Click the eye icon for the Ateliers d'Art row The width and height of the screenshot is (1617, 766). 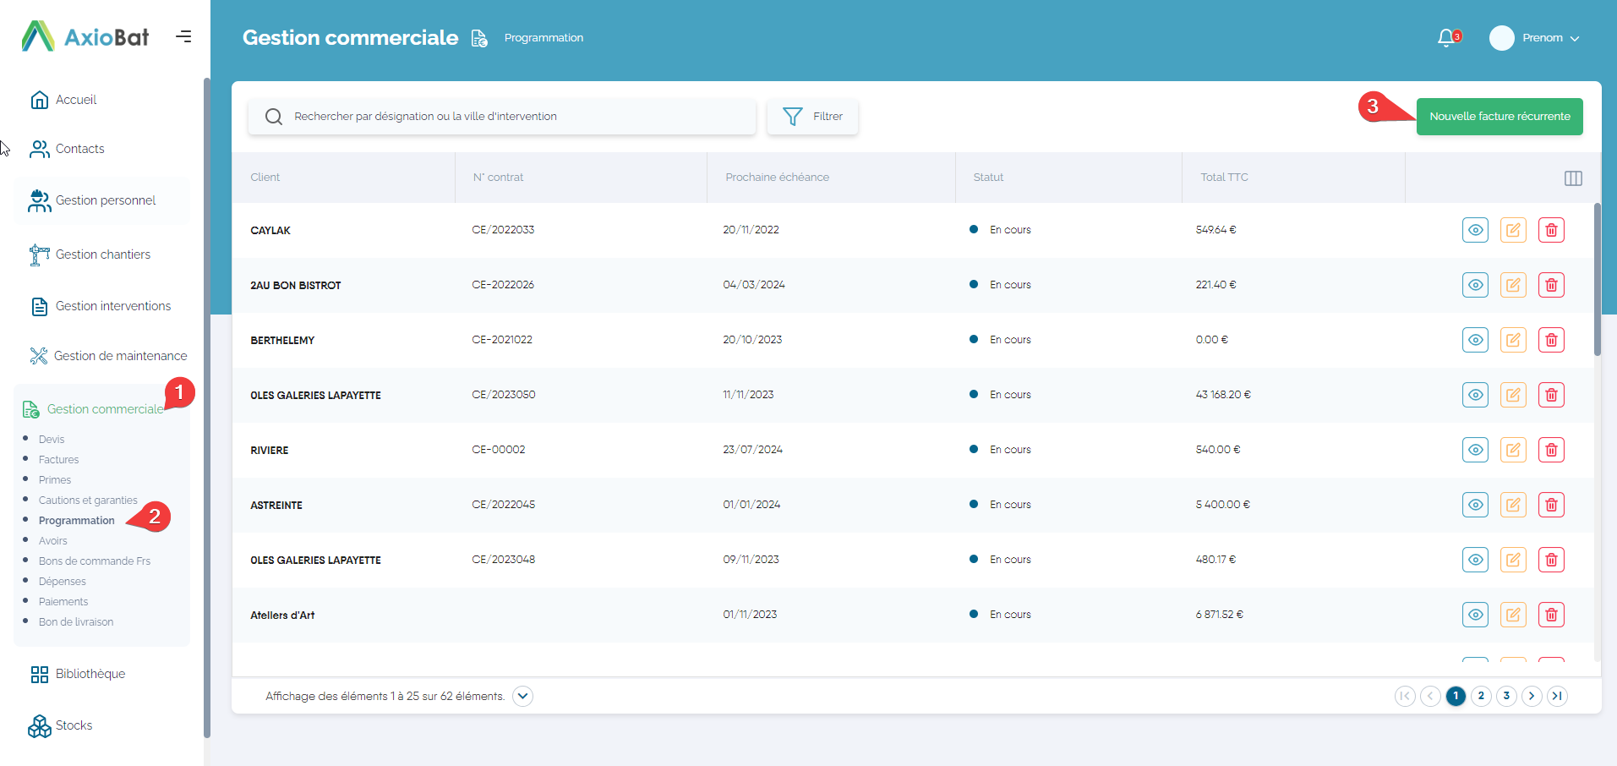pyautogui.click(x=1475, y=615)
